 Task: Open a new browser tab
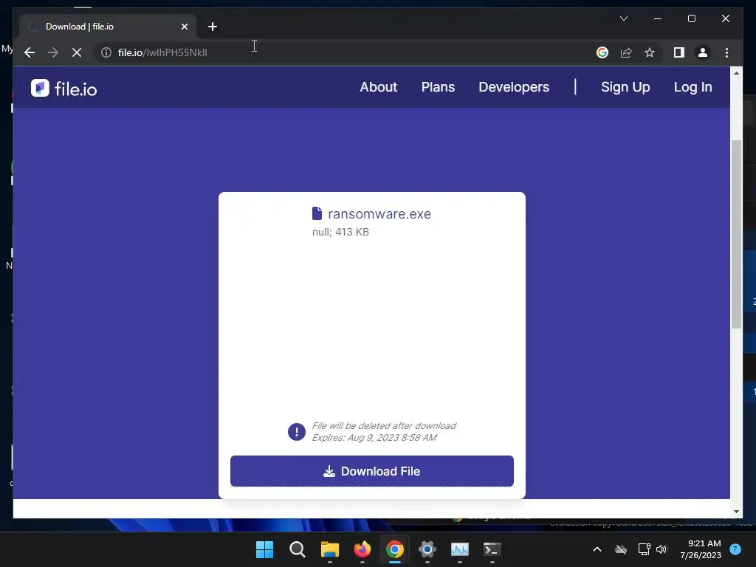click(213, 27)
